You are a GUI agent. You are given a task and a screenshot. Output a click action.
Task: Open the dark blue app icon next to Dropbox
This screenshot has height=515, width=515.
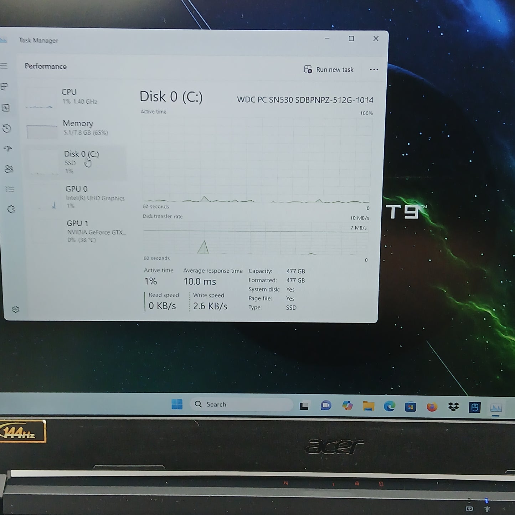click(475, 407)
